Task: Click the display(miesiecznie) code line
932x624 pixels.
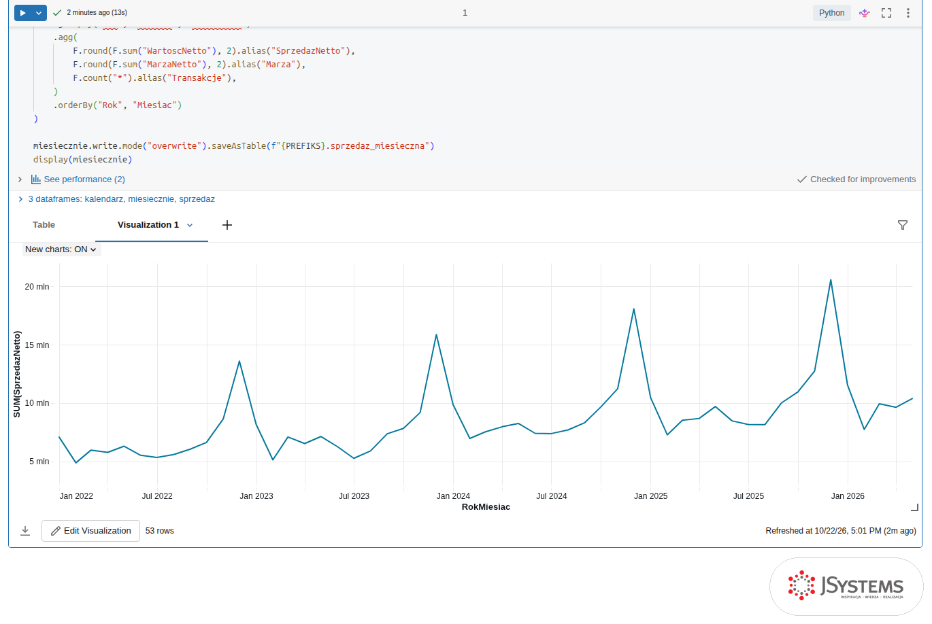Action: 82,160
